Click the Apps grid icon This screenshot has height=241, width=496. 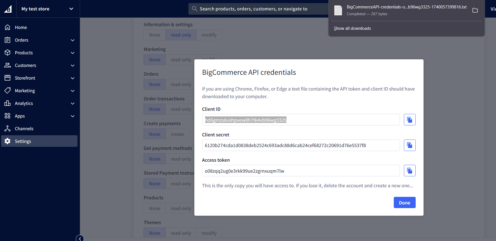(8, 116)
